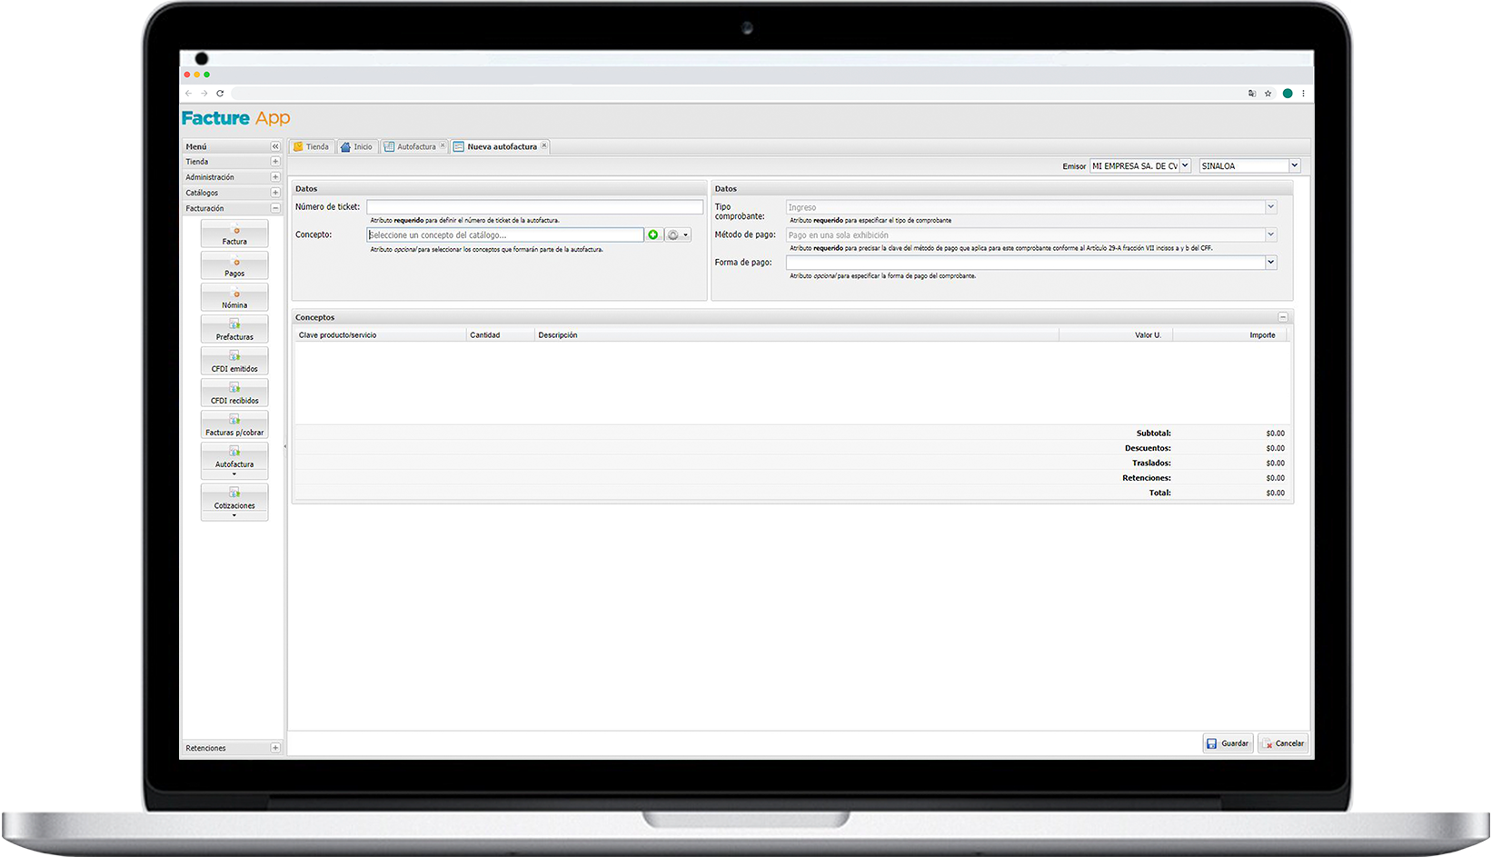Open the Nómina module icon

(234, 297)
